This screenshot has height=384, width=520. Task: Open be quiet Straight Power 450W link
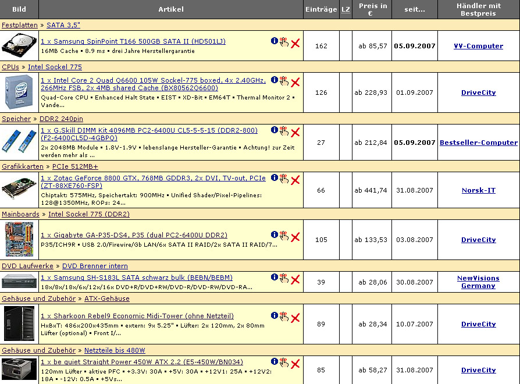pos(142,362)
